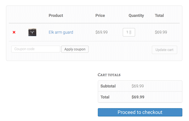Click the Subtotal label in cart totals
The image size is (189, 121).
pos(108,86)
